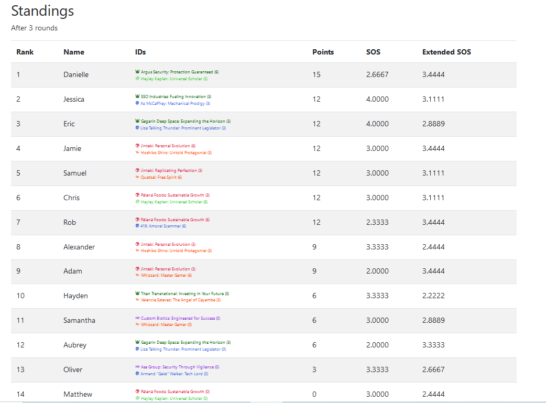The width and height of the screenshot is (546, 403).
Task: Click the Rank column header
Action: tap(25, 52)
